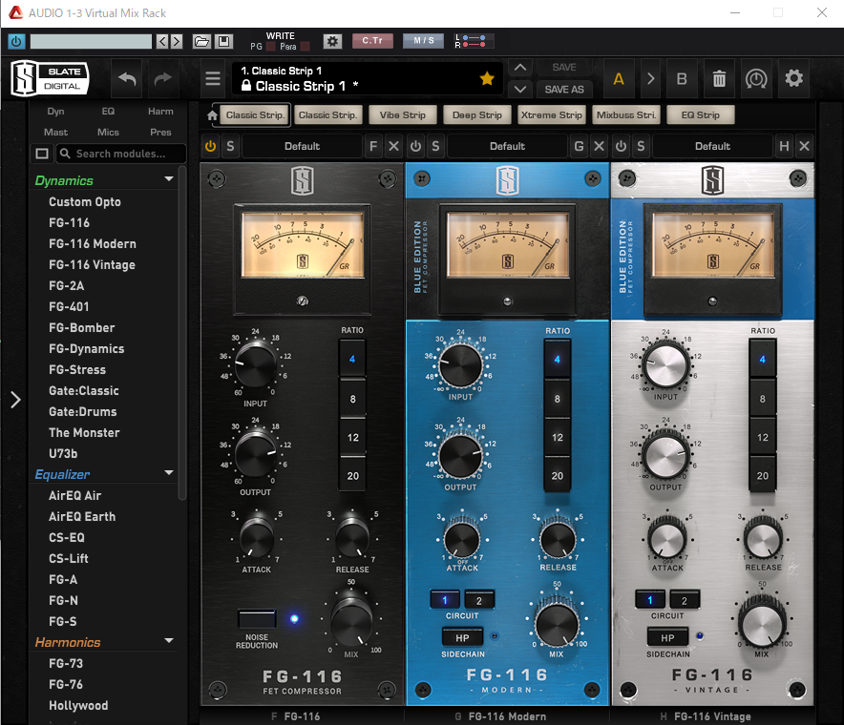Toggle the favorite star on preset

487,78
